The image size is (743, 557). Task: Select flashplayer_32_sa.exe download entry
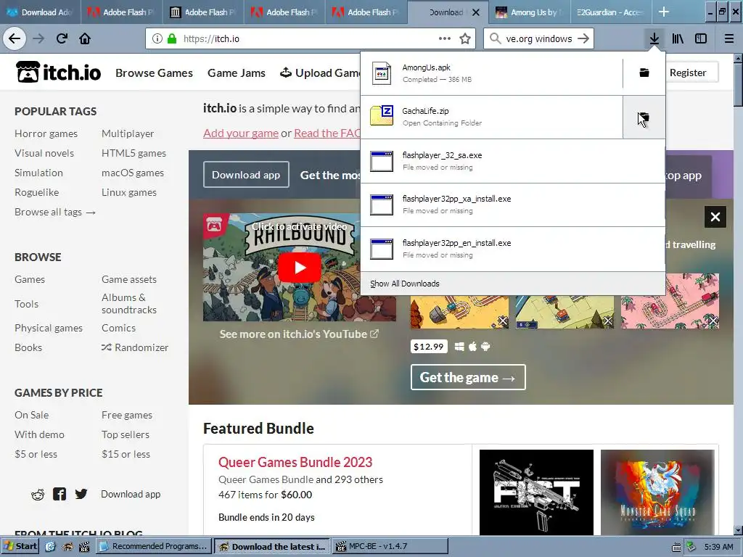513,161
